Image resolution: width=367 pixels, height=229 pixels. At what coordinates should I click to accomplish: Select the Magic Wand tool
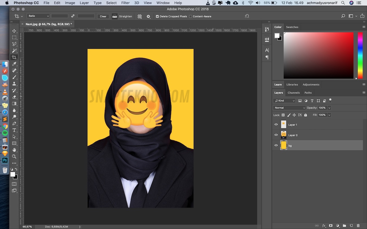point(14,51)
